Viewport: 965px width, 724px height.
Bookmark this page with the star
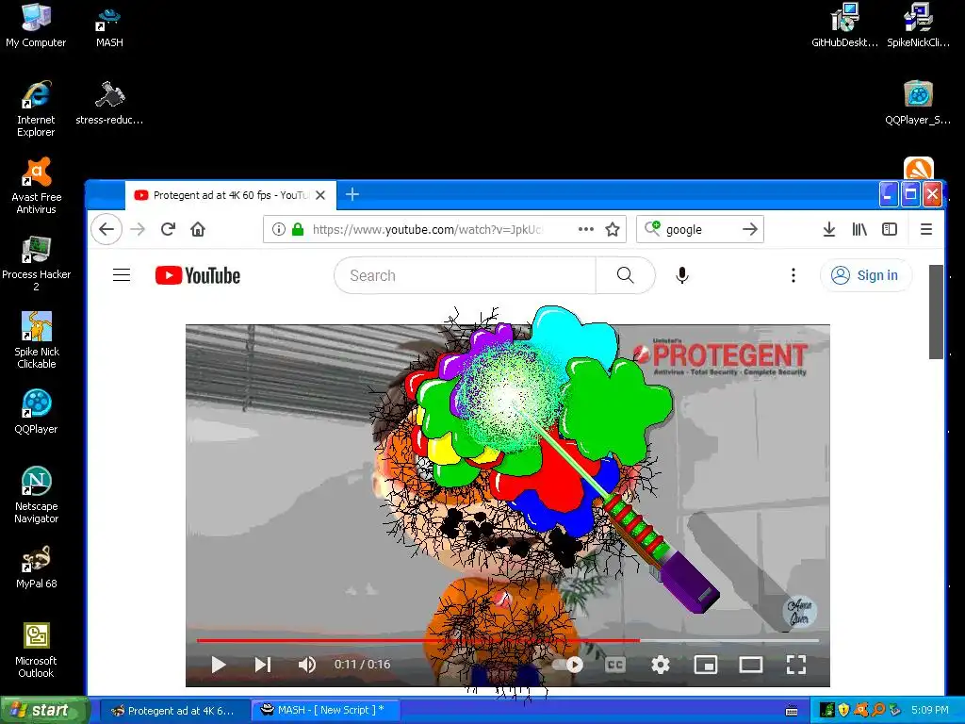point(613,230)
